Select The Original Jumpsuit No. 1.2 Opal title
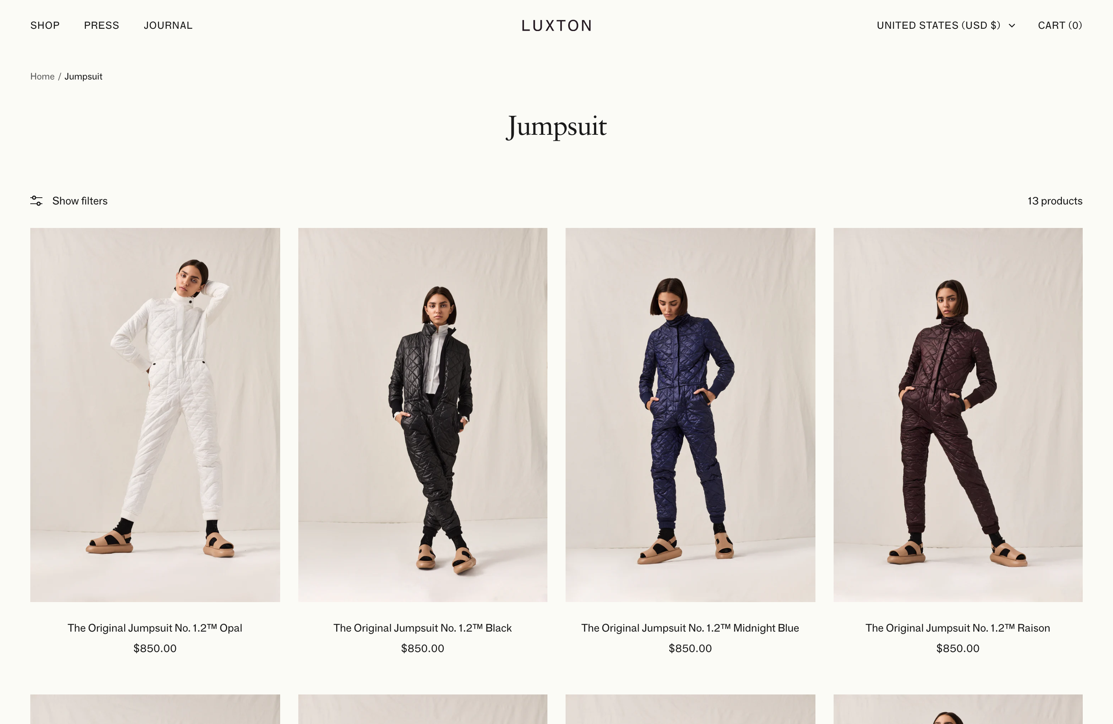The height and width of the screenshot is (724, 1113). tap(155, 628)
